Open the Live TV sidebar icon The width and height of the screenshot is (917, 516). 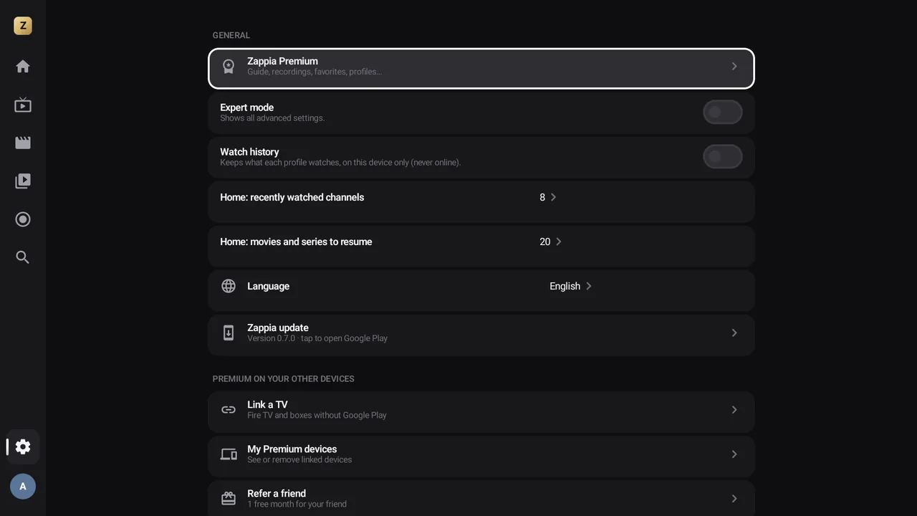23,105
